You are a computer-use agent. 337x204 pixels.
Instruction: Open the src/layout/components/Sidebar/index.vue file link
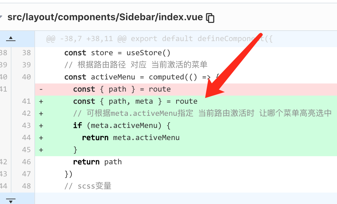pos(105,17)
